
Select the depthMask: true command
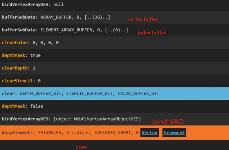click(21, 55)
